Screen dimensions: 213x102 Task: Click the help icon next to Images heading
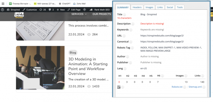(186, 76)
